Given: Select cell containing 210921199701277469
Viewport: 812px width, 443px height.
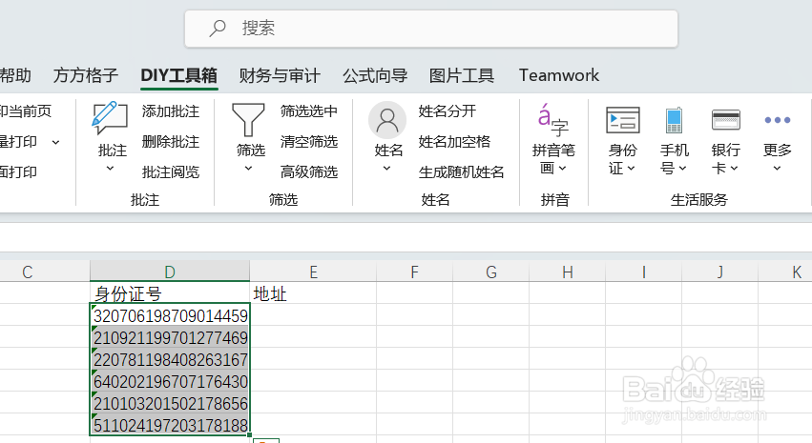Looking at the screenshot, I should pyautogui.click(x=169, y=337).
